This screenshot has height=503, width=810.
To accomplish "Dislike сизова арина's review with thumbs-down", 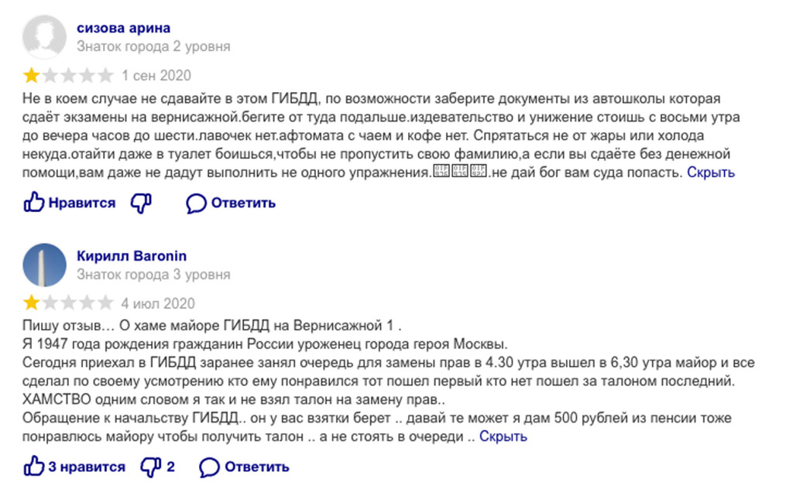I will click(141, 203).
